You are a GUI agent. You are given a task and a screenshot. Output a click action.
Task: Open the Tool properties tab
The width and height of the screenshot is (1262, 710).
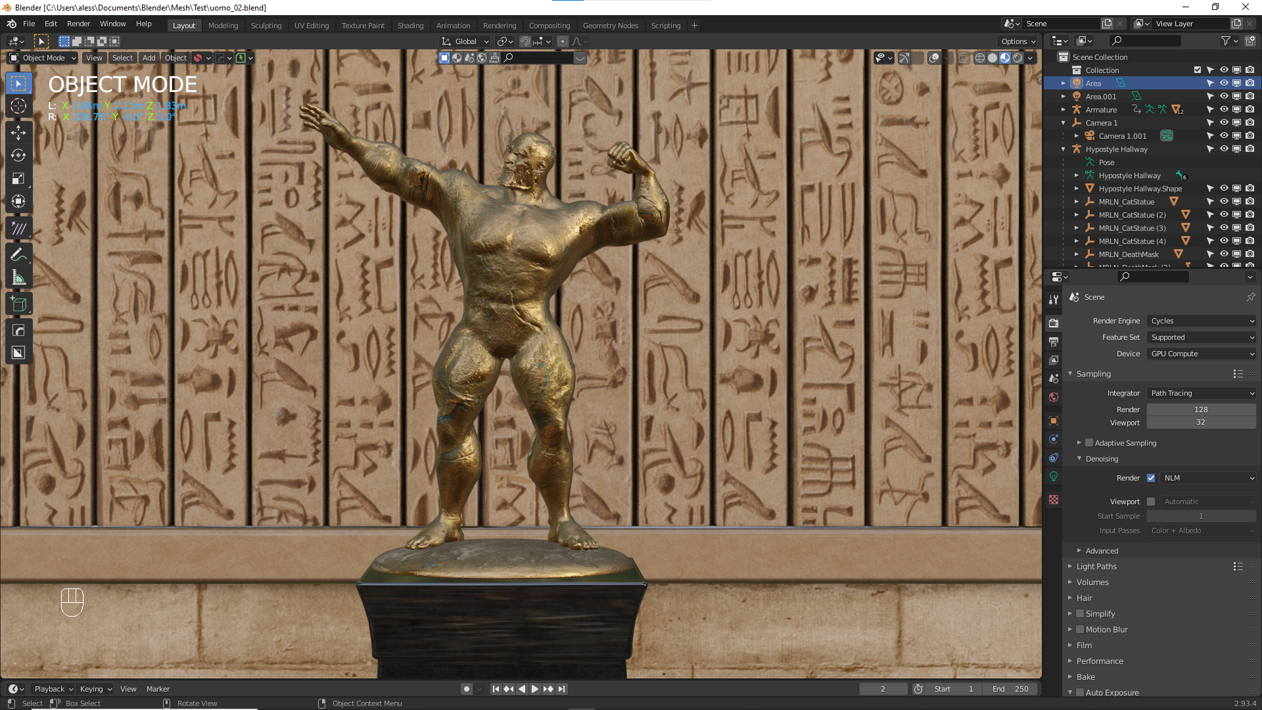click(1054, 299)
